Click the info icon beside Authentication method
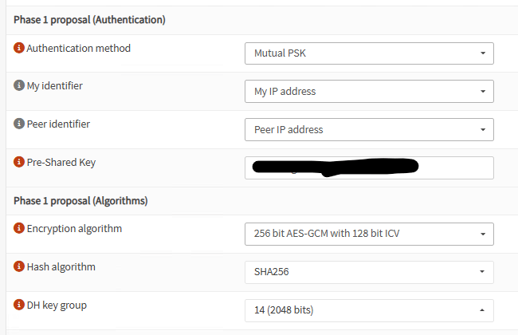The image size is (518, 335). [x=19, y=48]
